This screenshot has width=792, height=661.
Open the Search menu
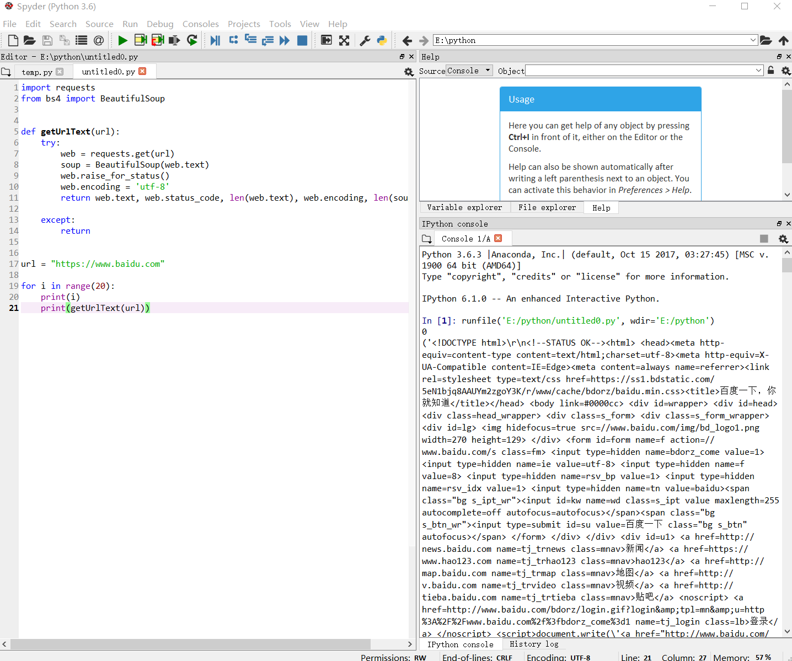(x=63, y=24)
